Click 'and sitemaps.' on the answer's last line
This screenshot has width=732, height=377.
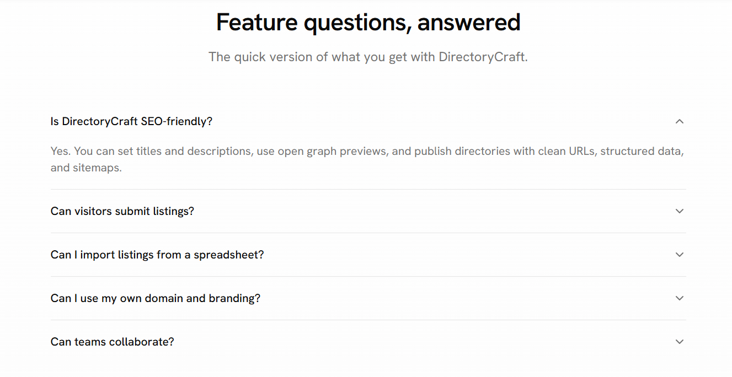86,168
